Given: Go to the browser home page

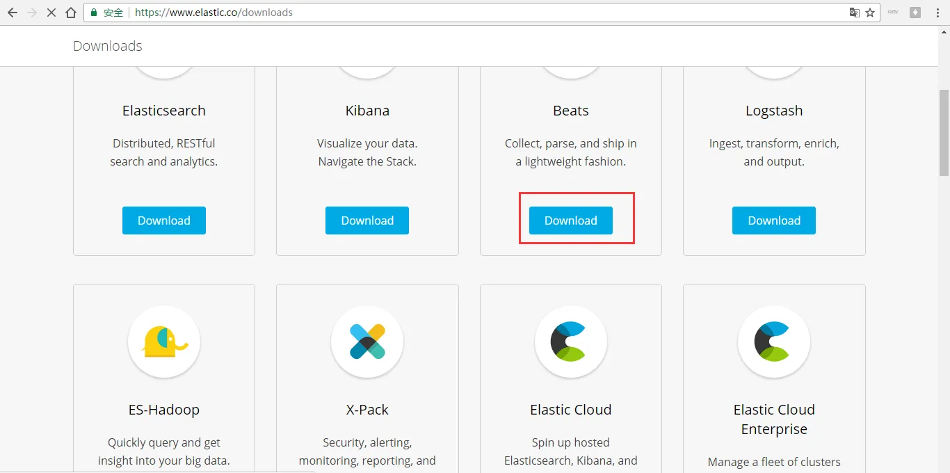Looking at the screenshot, I should pos(71,13).
